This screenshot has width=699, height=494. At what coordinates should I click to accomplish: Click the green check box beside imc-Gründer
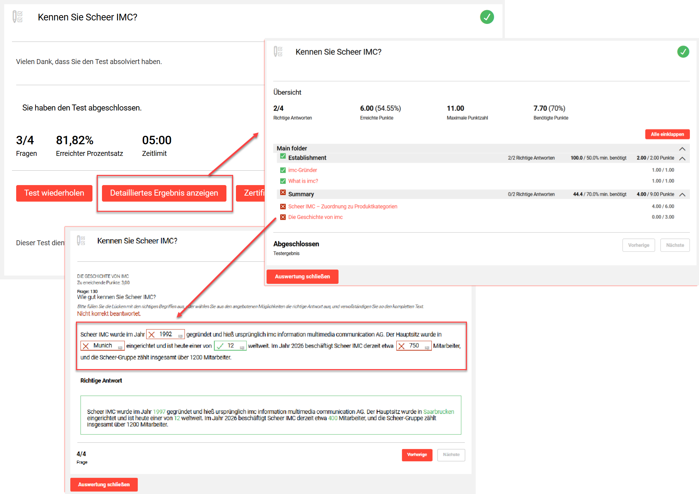(x=283, y=170)
